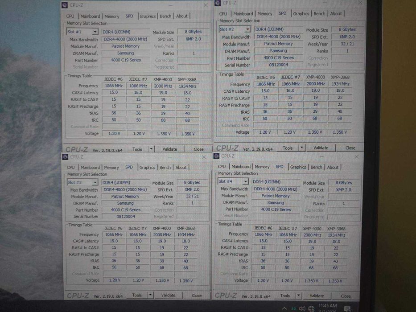Switch to Memory tab in Slot #2 window
Viewport: 416px width, 312px height.
click(265, 13)
